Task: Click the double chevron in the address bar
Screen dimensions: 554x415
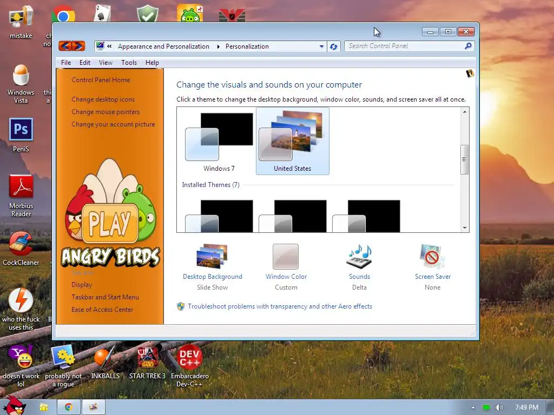Action: [109, 46]
